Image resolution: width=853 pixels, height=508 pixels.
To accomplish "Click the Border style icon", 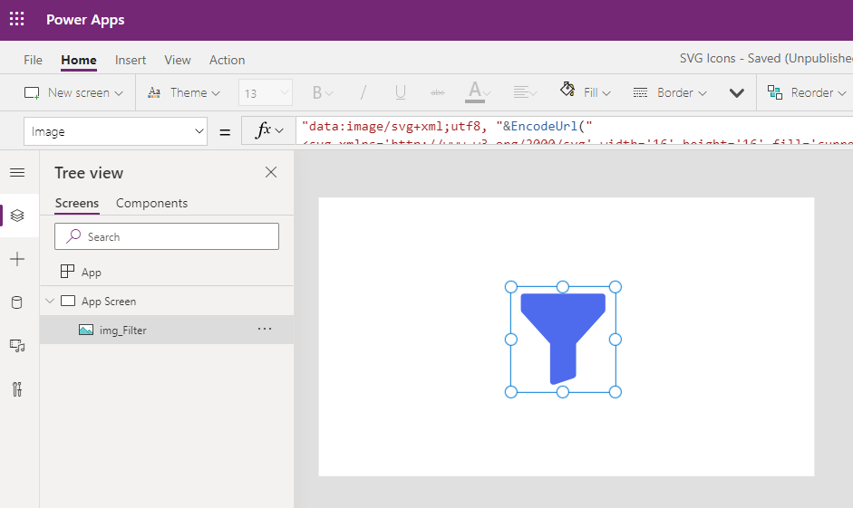I will tap(640, 93).
